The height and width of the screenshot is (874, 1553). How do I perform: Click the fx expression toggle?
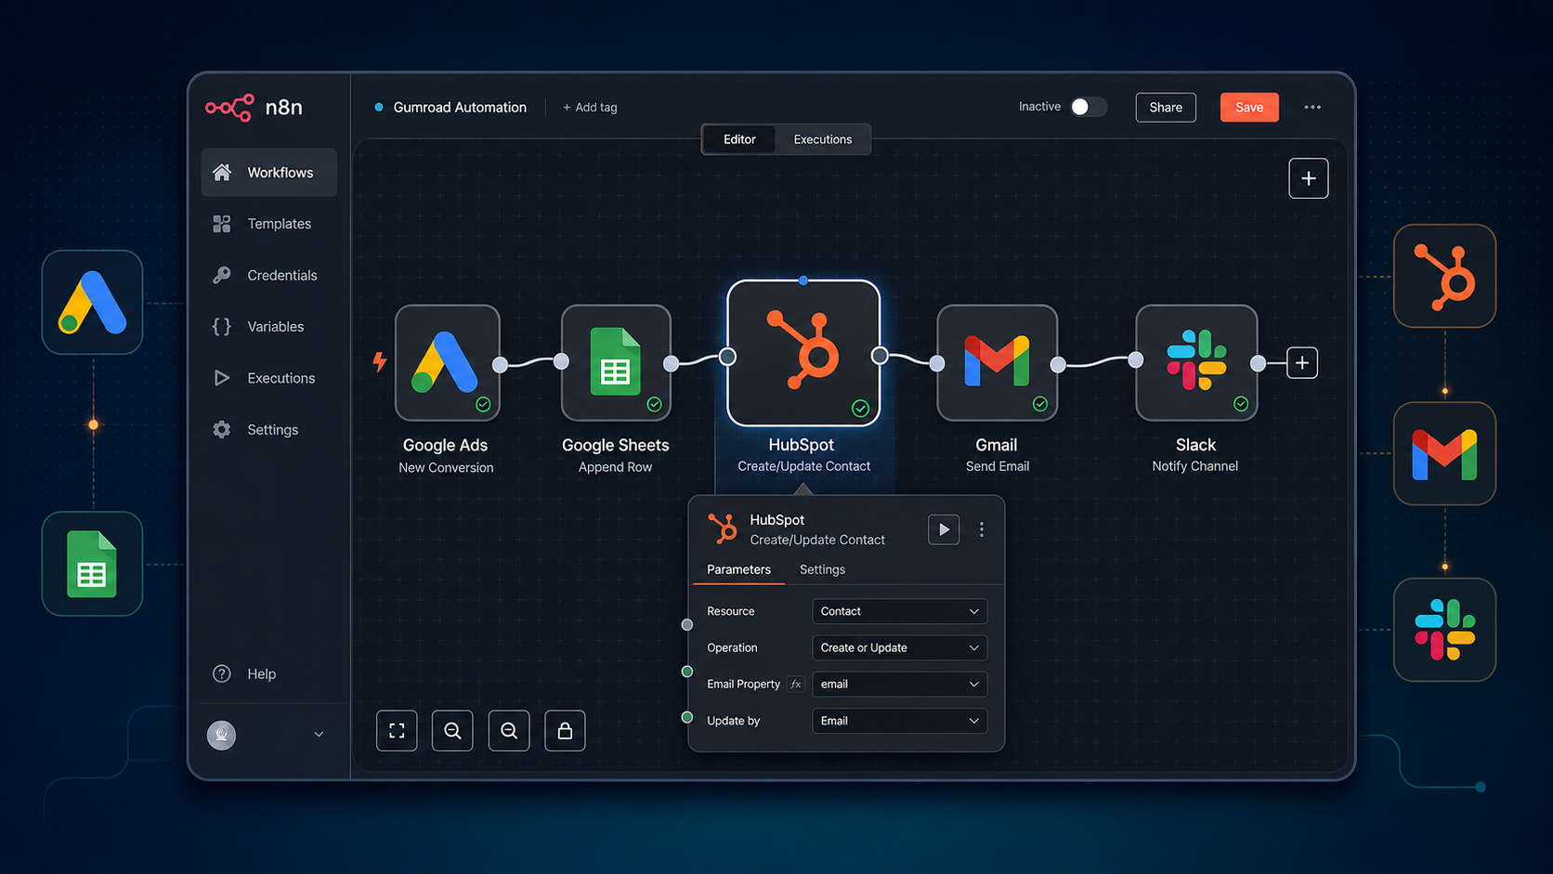point(795,685)
